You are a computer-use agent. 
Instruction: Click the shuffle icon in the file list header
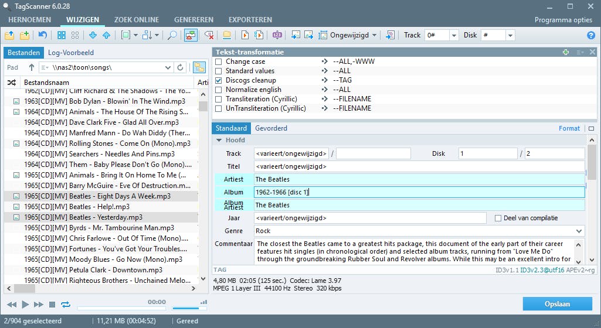11,83
